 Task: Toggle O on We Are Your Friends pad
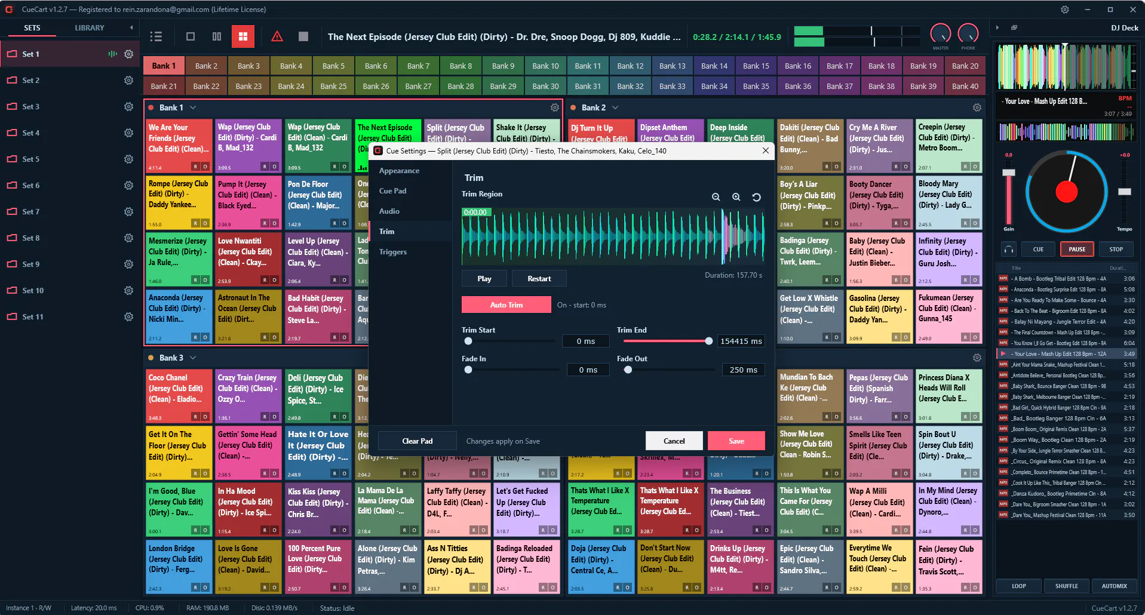(x=205, y=167)
